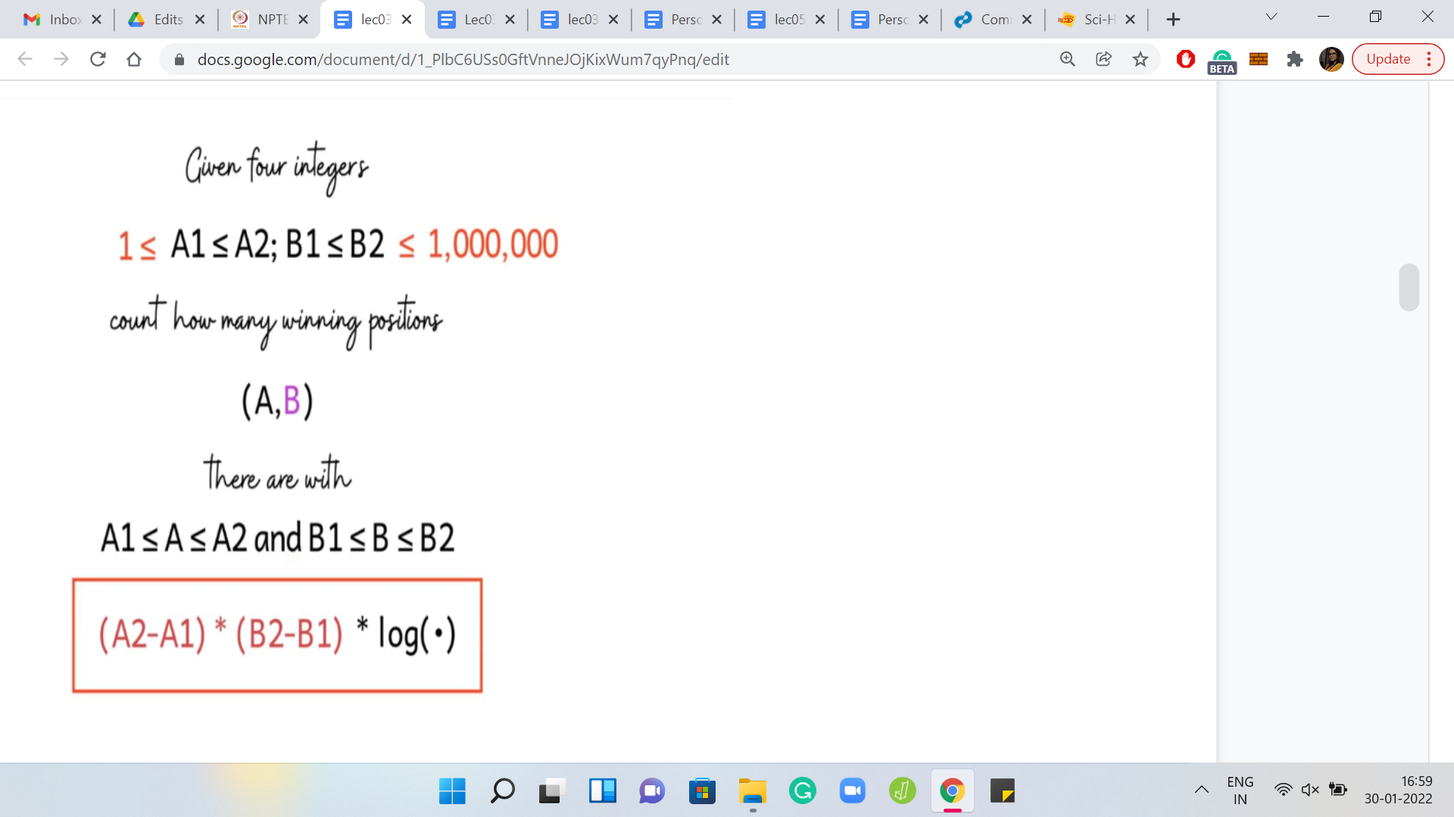Click the home page icon
Screen dimensions: 1454x817
[134, 59]
